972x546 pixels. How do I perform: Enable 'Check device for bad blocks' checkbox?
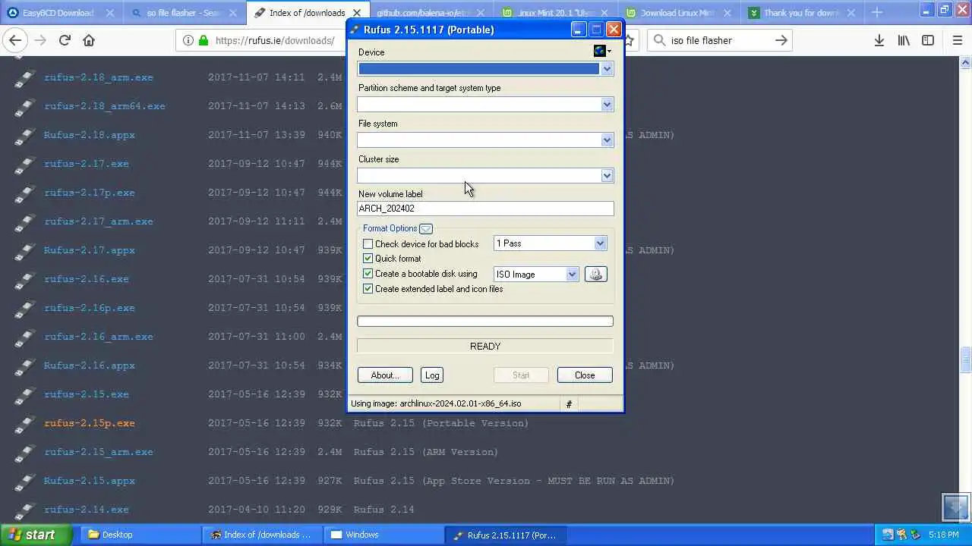(x=368, y=244)
